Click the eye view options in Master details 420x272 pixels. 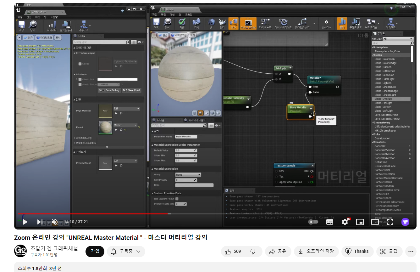pos(218,125)
